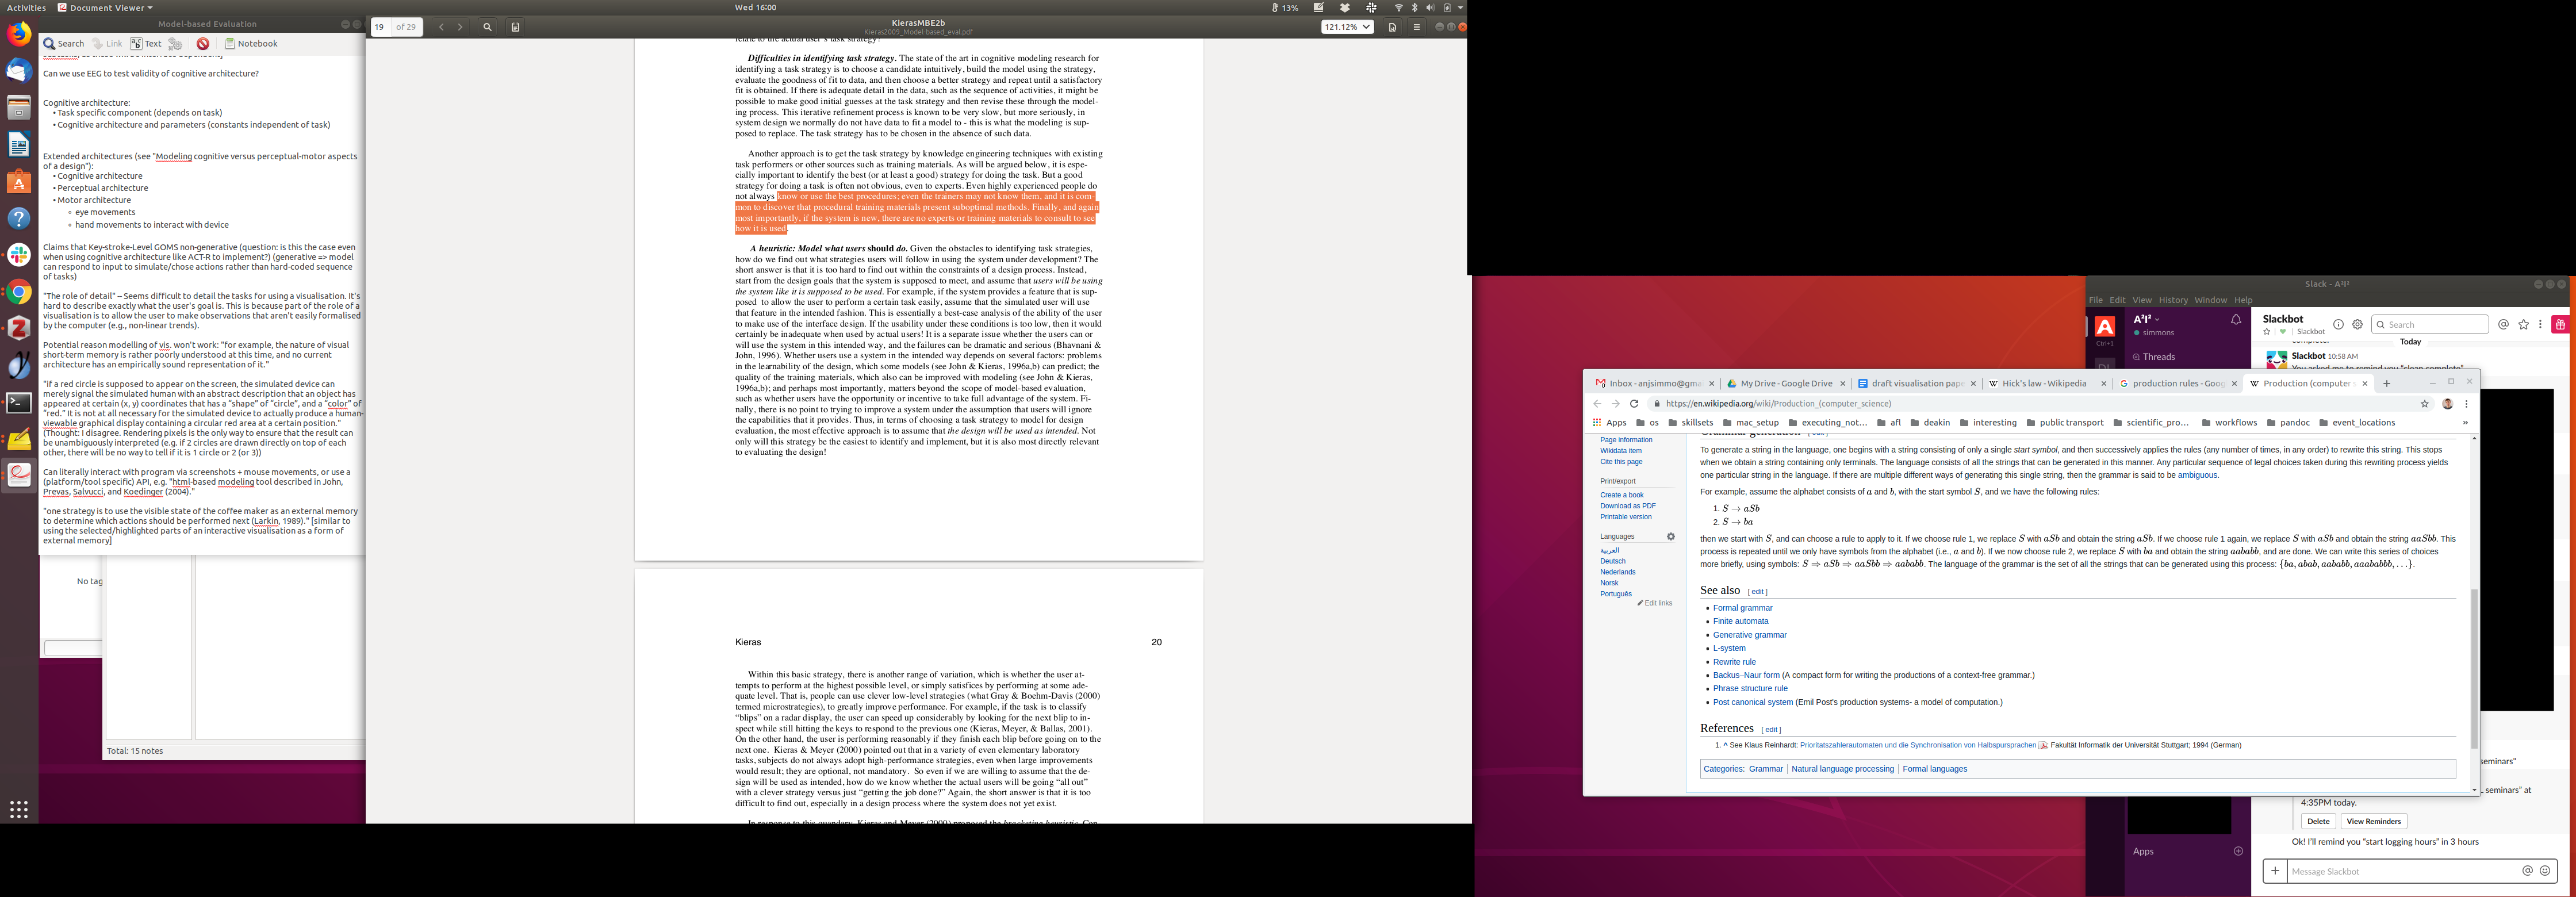Open the document viewer hamburger menu
This screenshot has width=2576, height=897.
click(1416, 27)
